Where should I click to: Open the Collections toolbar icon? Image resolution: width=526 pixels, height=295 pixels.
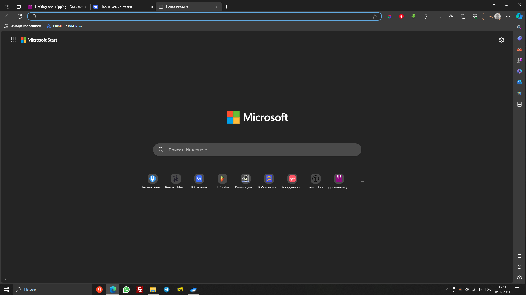click(463, 16)
